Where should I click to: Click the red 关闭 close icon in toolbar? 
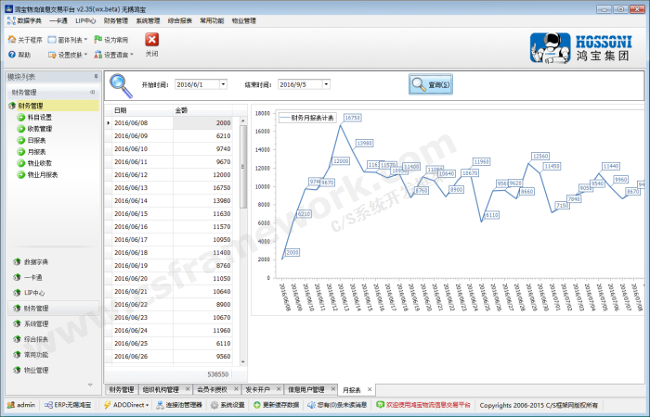[151, 41]
